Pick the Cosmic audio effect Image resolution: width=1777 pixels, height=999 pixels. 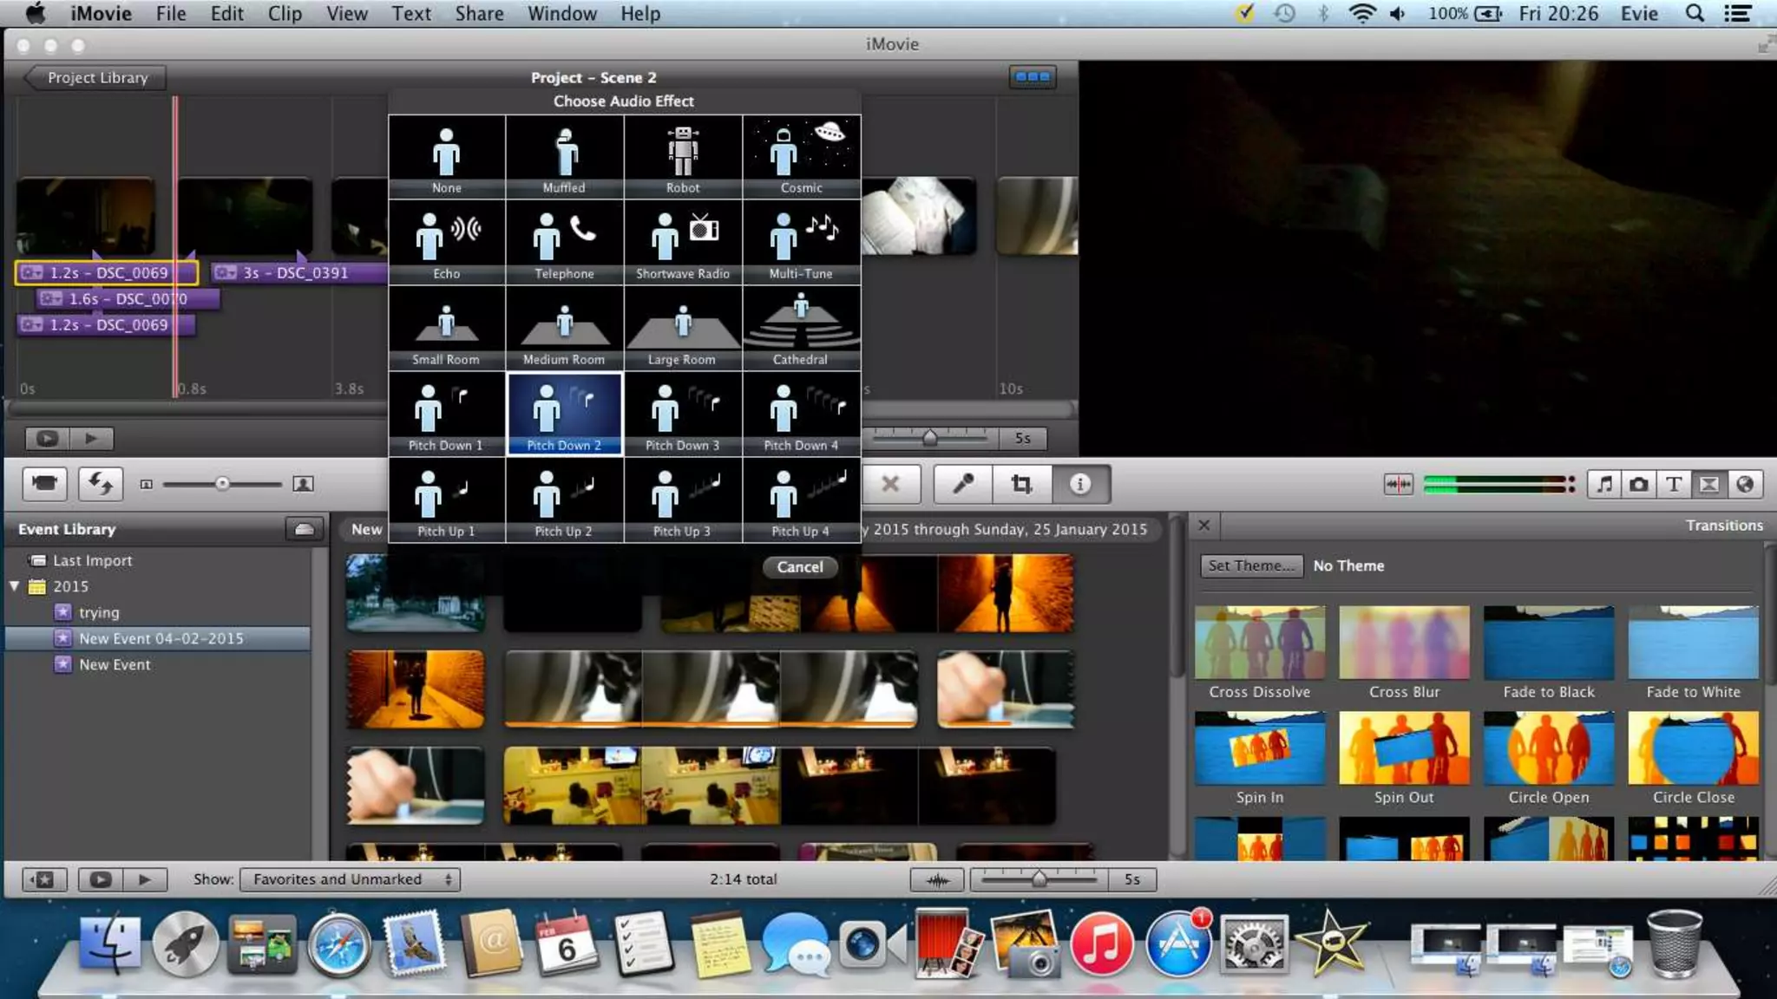[x=802, y=157]
